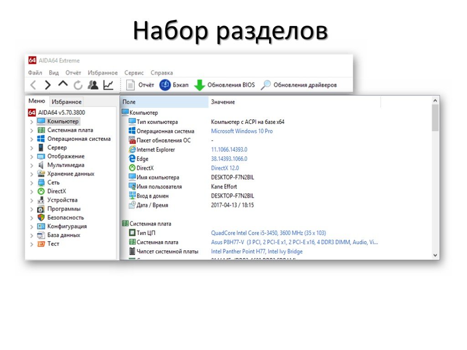Expand the DirectX tree node
The height and width of the screenshot is (350, 467).
[31, 192]
